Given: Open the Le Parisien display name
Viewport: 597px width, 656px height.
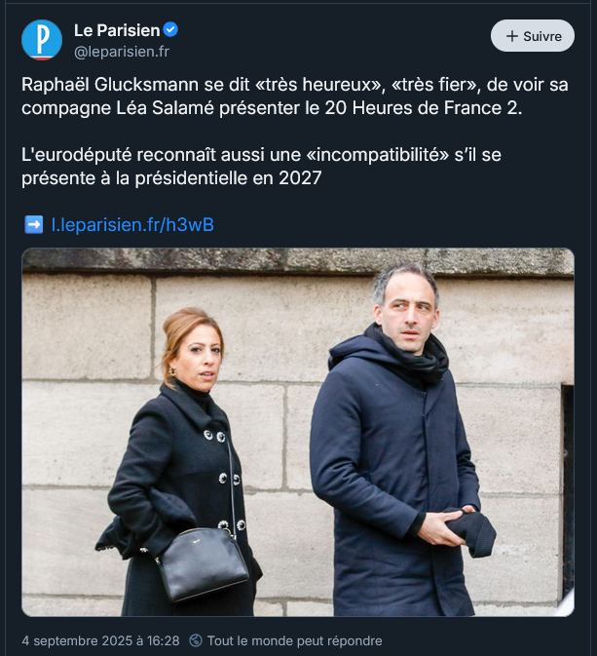Looking at the screenshot, I should 117,30.
